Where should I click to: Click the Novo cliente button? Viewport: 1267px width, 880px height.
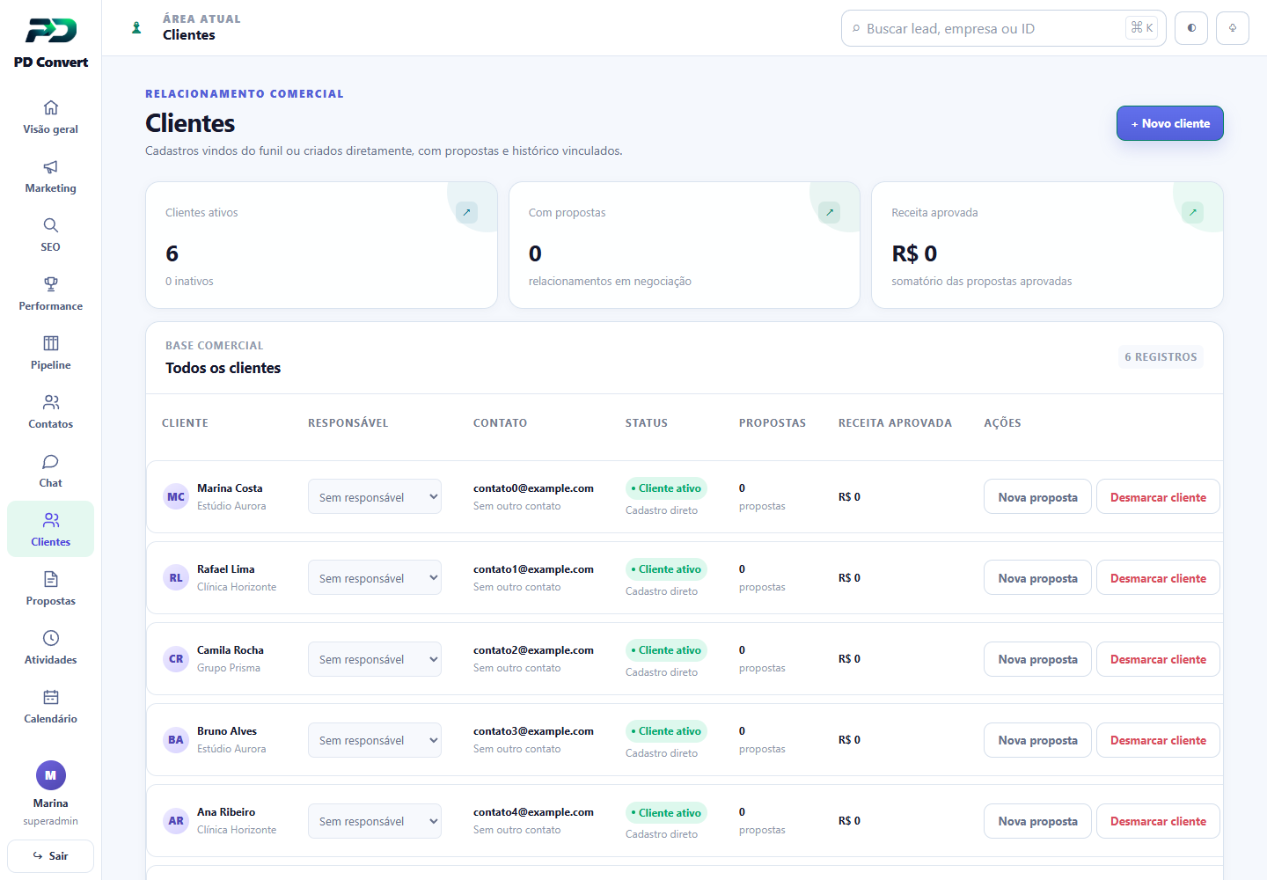pyautogui.click(x=1170, y=123)
